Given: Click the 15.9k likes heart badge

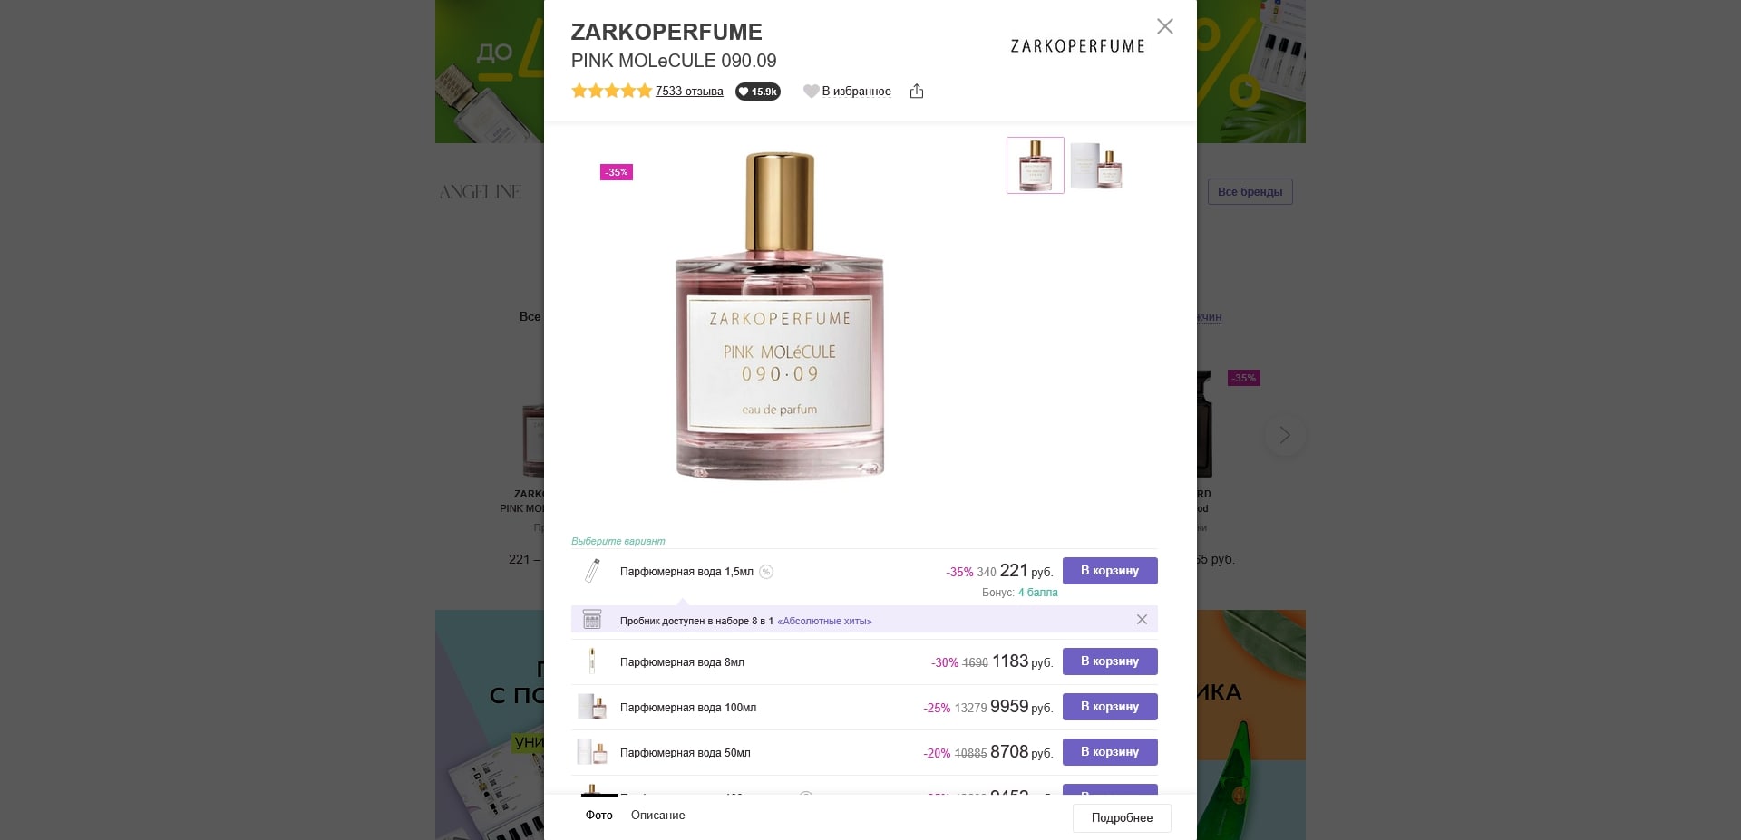Looking at the screenshot, I should coord(758,91).
